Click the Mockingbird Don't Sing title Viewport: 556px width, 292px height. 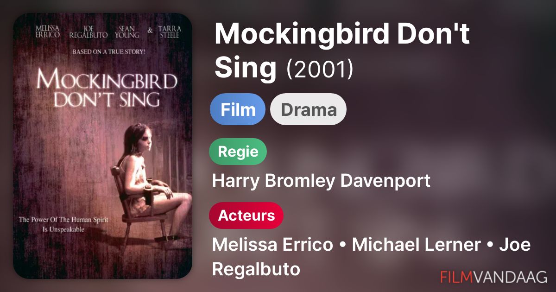342,50
